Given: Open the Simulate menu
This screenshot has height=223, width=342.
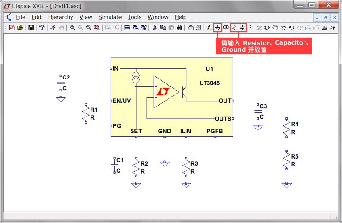Looking at the screenshot, I should coord(110,17).
